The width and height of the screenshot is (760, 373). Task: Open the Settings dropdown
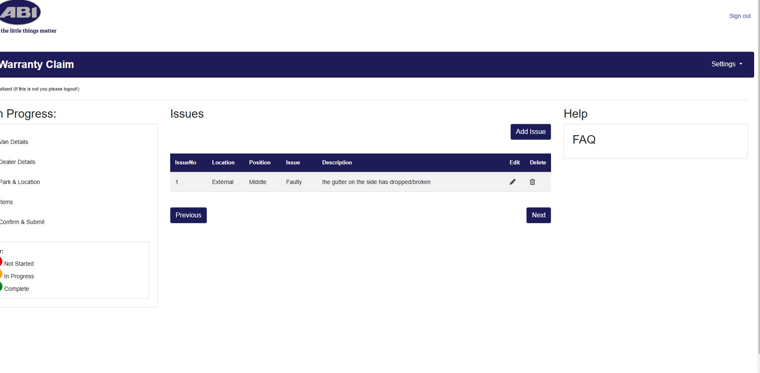point(727,64)
